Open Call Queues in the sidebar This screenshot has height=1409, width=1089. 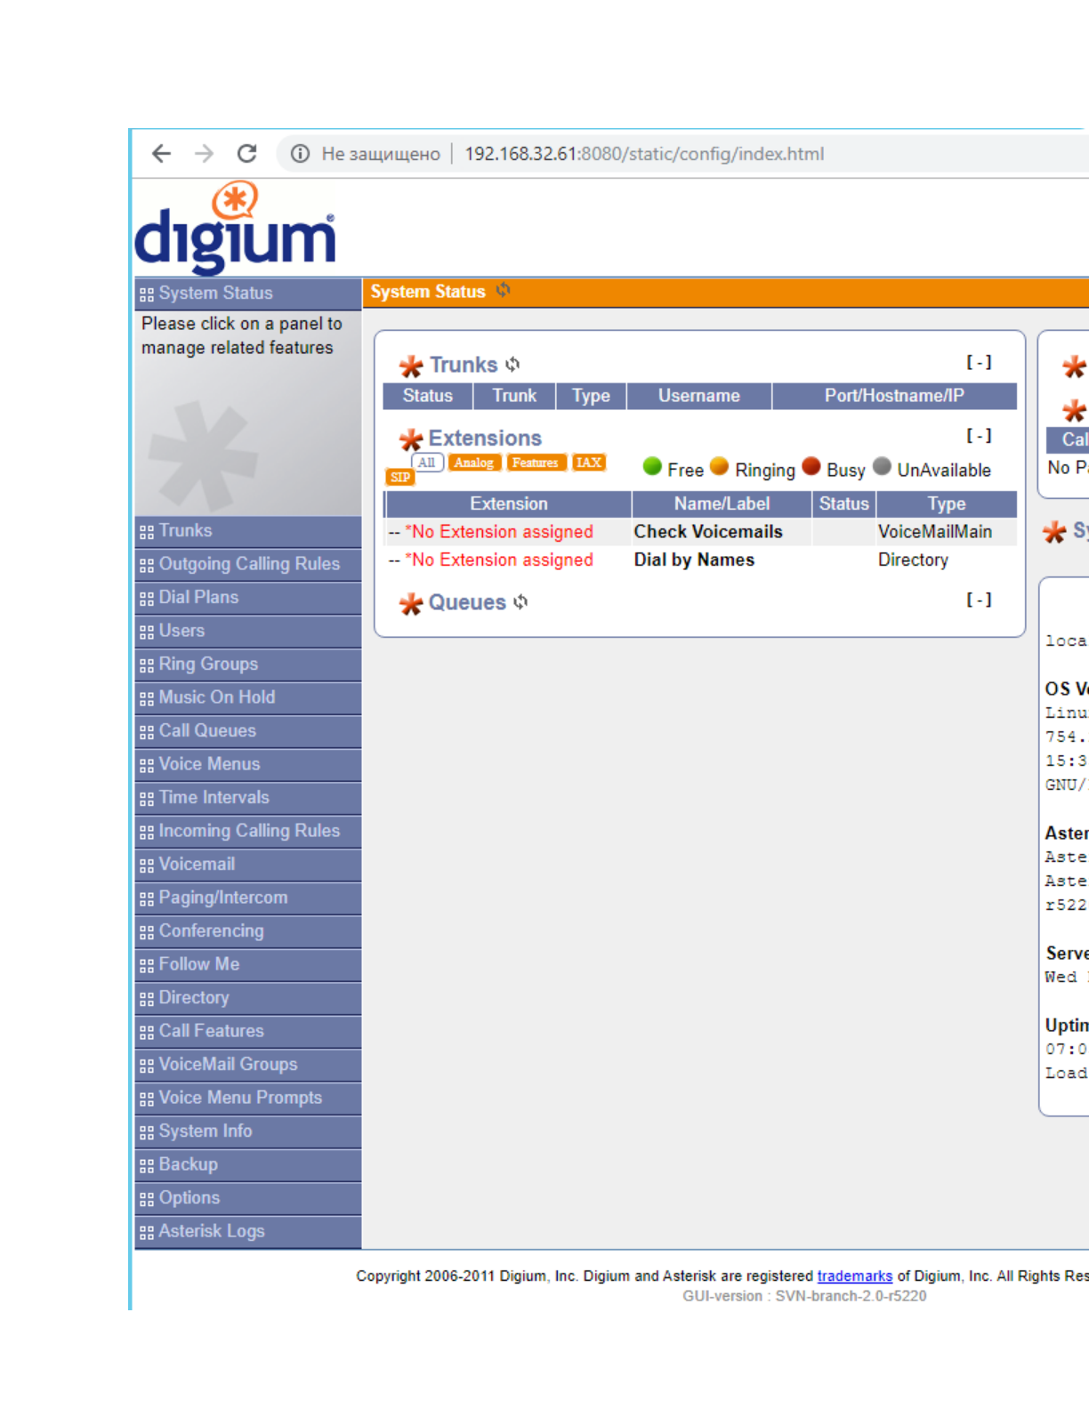248,731
